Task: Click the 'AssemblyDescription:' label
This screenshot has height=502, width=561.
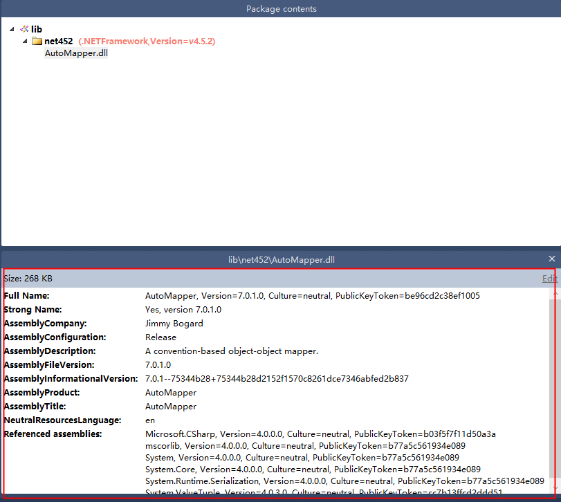Action: [50, 351]
